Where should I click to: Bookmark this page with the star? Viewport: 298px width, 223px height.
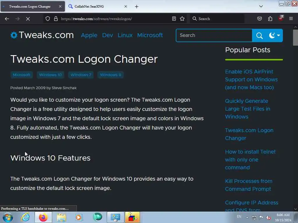pyautogui.click(x=182, y=19)
